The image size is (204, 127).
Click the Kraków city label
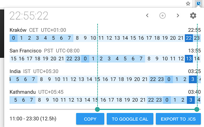click(18, 30)
